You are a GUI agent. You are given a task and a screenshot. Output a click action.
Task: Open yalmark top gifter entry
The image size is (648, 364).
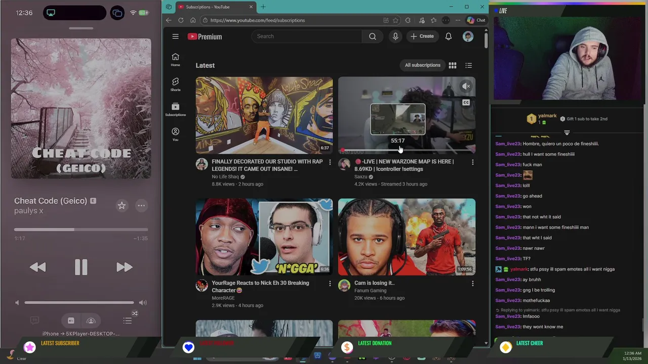tap(542, 119)
